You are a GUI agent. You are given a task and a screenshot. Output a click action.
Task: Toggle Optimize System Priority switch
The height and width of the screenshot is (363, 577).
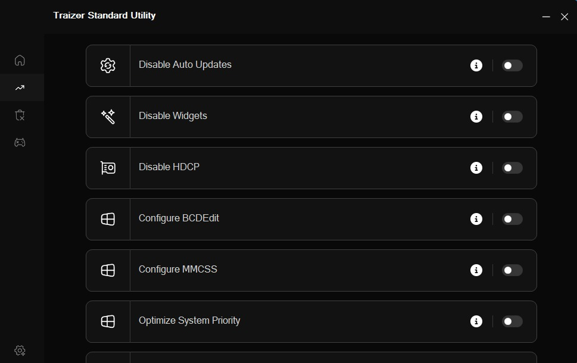512,321
